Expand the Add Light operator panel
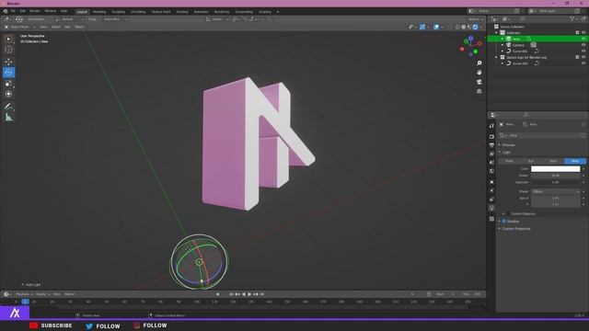Screen dimensions: 589x331 point(30,285)
